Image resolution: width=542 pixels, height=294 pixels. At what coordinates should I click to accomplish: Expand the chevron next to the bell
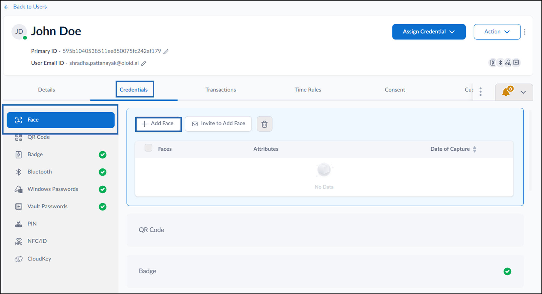523,92
